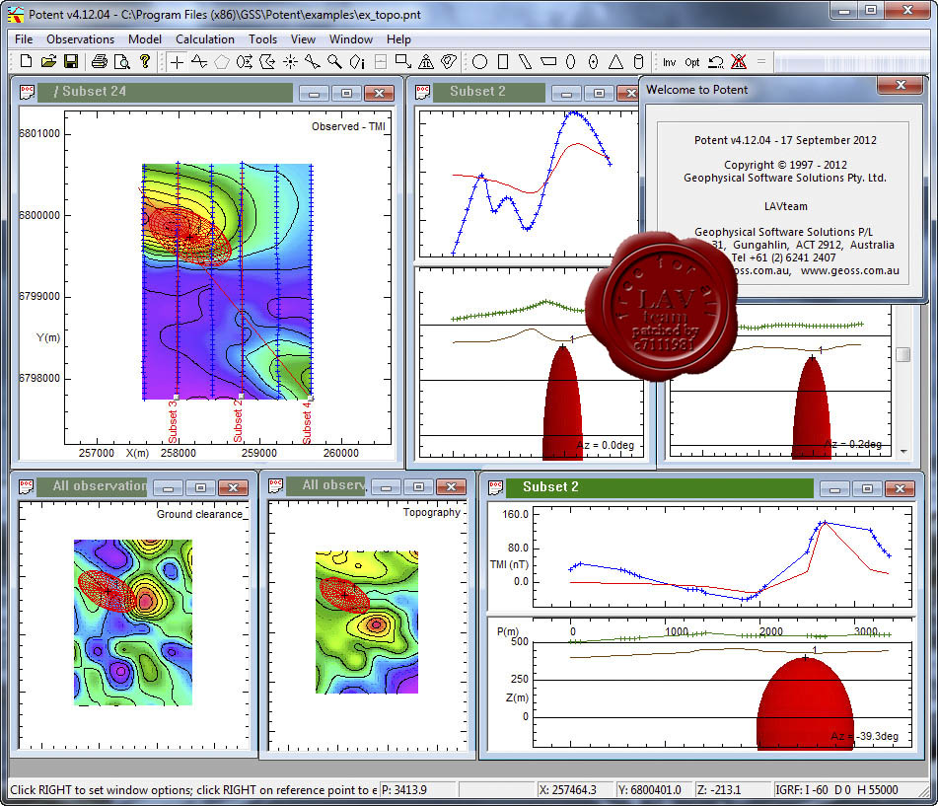
Task: Close the Welcome to Potent dialog
Action: (901, 85)
